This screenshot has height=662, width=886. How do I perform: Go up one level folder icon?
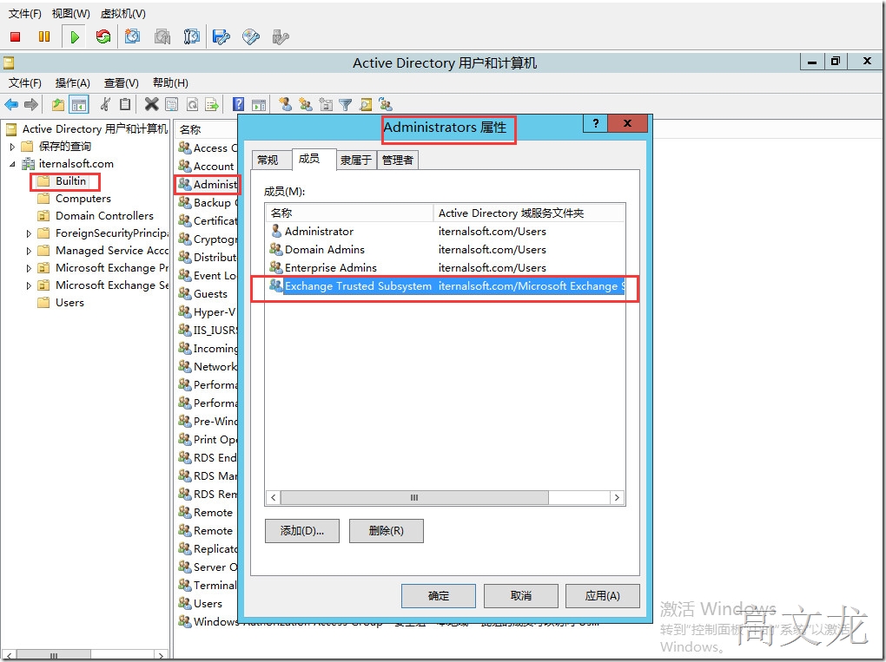57,104
